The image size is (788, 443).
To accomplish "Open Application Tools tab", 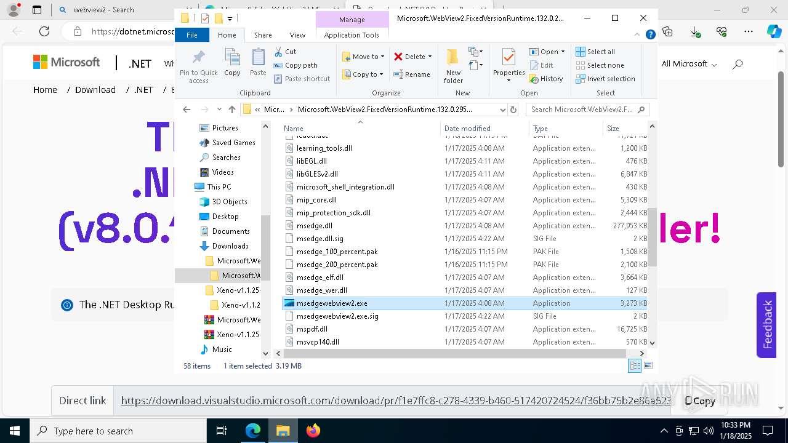I will click(352, 35).
